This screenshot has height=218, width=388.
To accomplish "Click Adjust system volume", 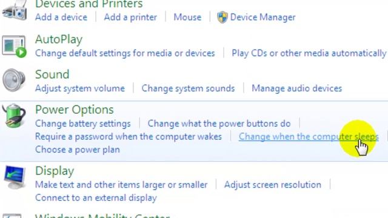I will (80, 88).
